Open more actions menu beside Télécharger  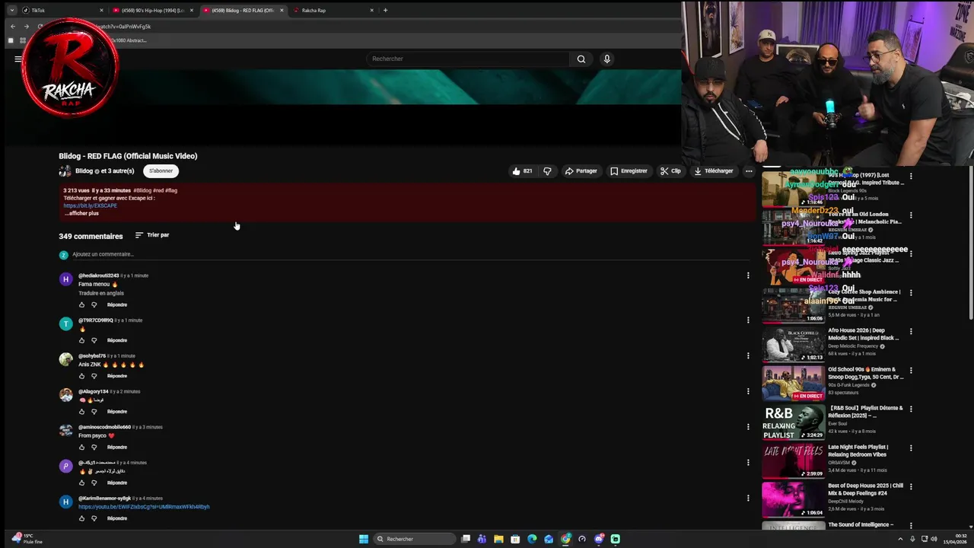[x=749, y=171]
